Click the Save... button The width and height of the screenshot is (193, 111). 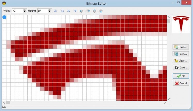click(x=181, y=54)
